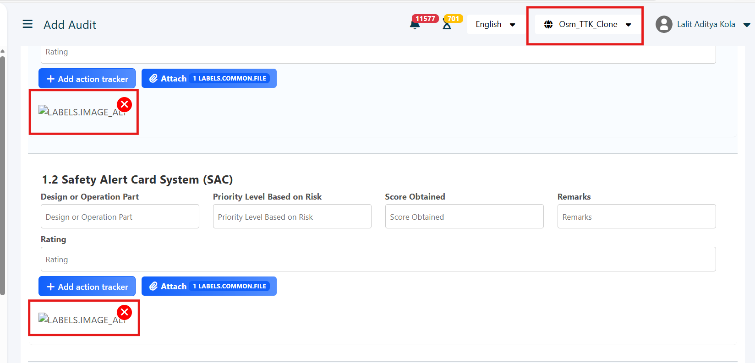Click the globe icon beside Osm_TTK_Clone
The image size is (755, 363).
tap(548, 24)
